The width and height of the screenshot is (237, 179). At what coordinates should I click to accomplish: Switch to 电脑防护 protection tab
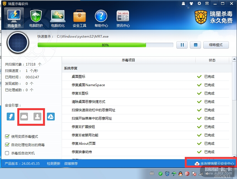point(36,18)
